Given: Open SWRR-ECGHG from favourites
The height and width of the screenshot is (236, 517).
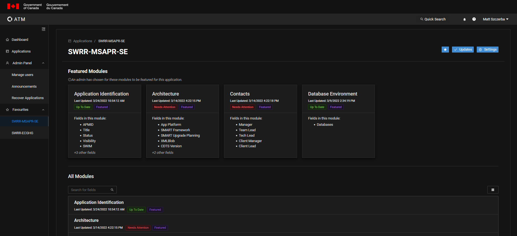Looking at the screenshot, I should (22, 133).
